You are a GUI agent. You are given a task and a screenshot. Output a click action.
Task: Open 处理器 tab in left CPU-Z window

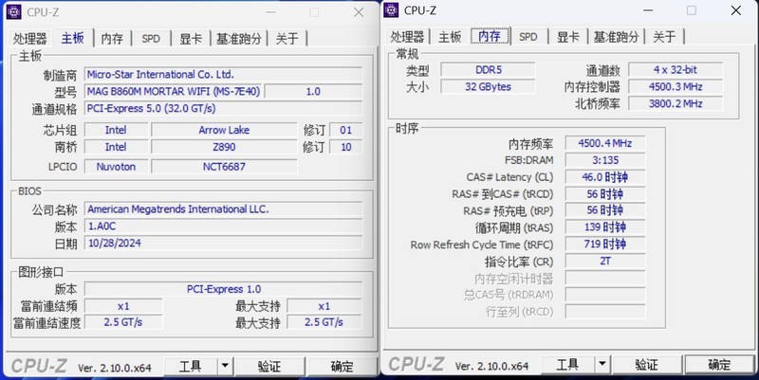[x=30, y=39]
